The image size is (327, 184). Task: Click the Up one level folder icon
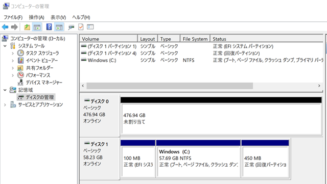coord(27,27)
